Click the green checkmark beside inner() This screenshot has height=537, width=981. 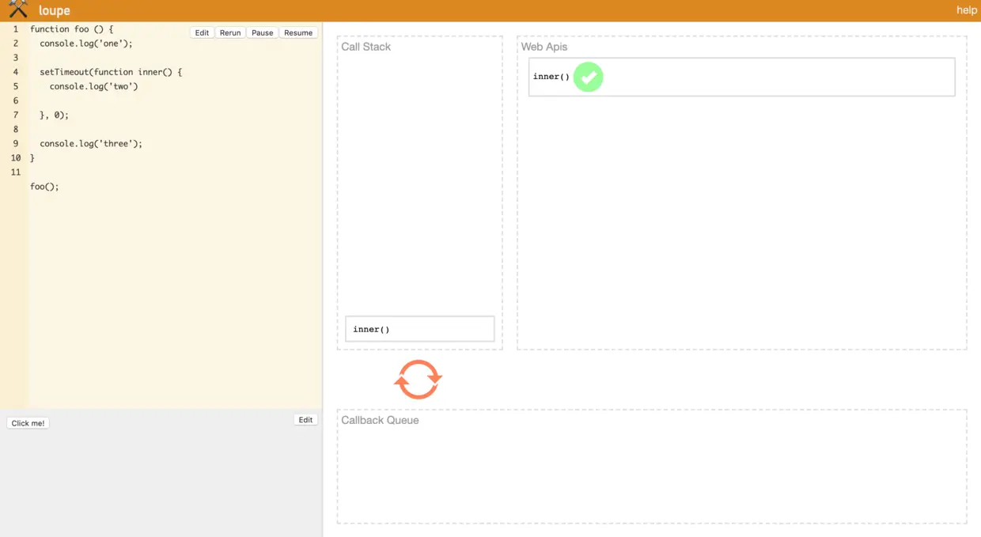tap(588, 77)
